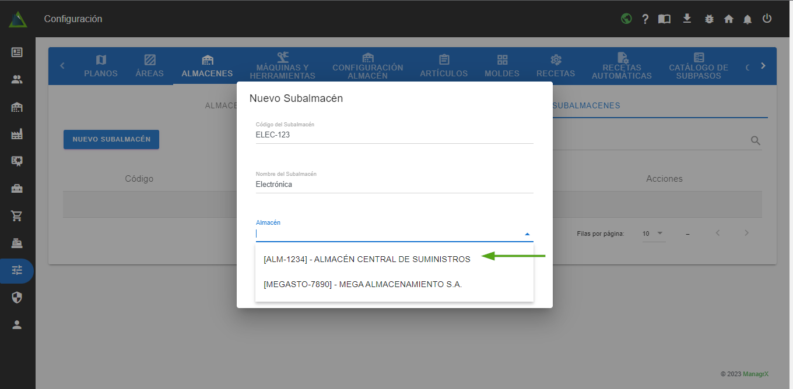Switch to the Artículos tab
The image size is (793, 389).
pyautogui.click(x=444, y=66)
